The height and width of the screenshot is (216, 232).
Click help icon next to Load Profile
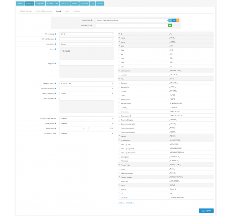(x=91, y=20)
